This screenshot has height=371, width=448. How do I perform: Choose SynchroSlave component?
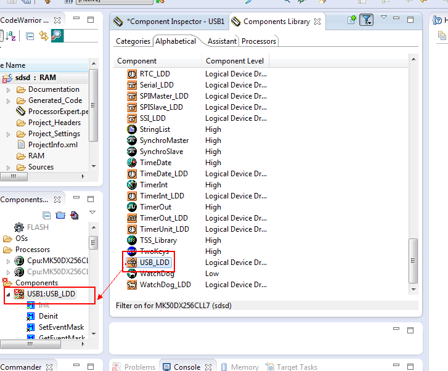161,152
